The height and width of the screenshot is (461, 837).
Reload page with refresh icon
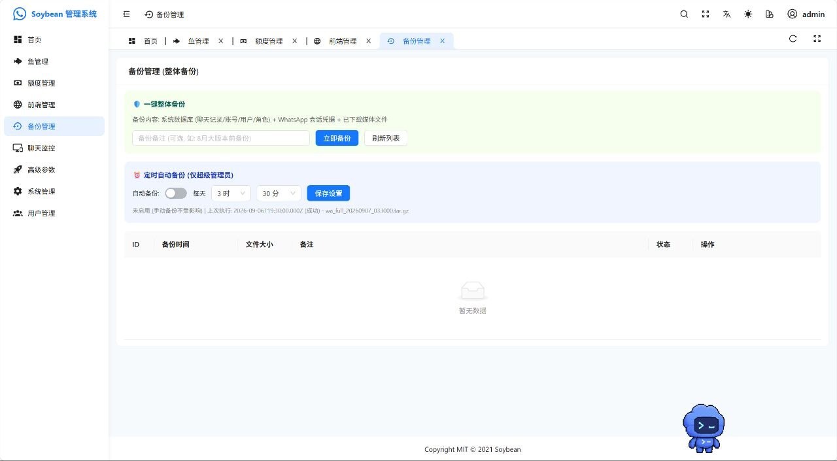pos(793,39)
